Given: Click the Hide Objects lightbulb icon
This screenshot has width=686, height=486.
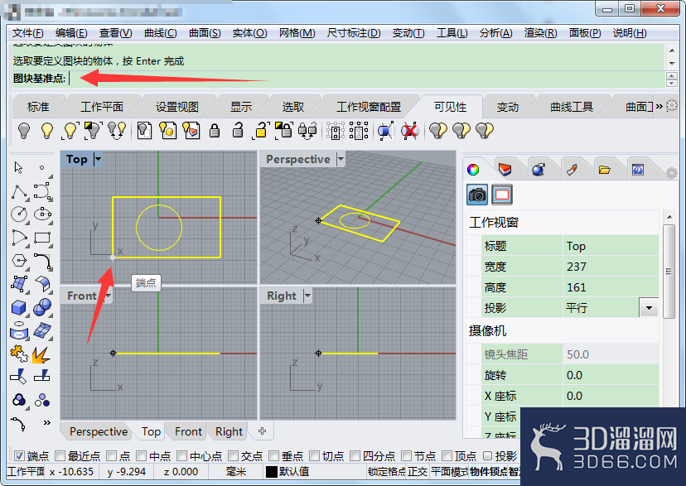Looking at the screenshot, I should tap(24, 131).
